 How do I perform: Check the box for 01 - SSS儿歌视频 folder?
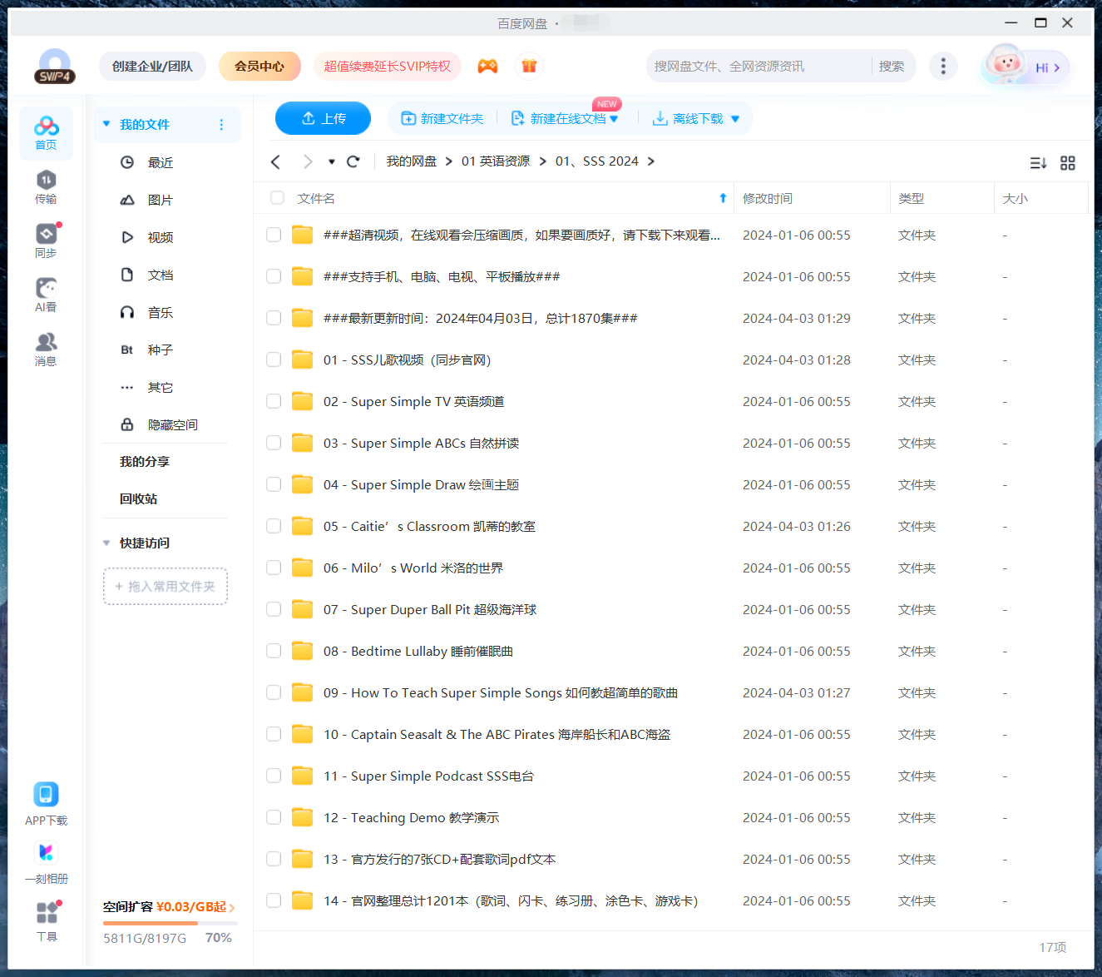(x=274, y=360)
